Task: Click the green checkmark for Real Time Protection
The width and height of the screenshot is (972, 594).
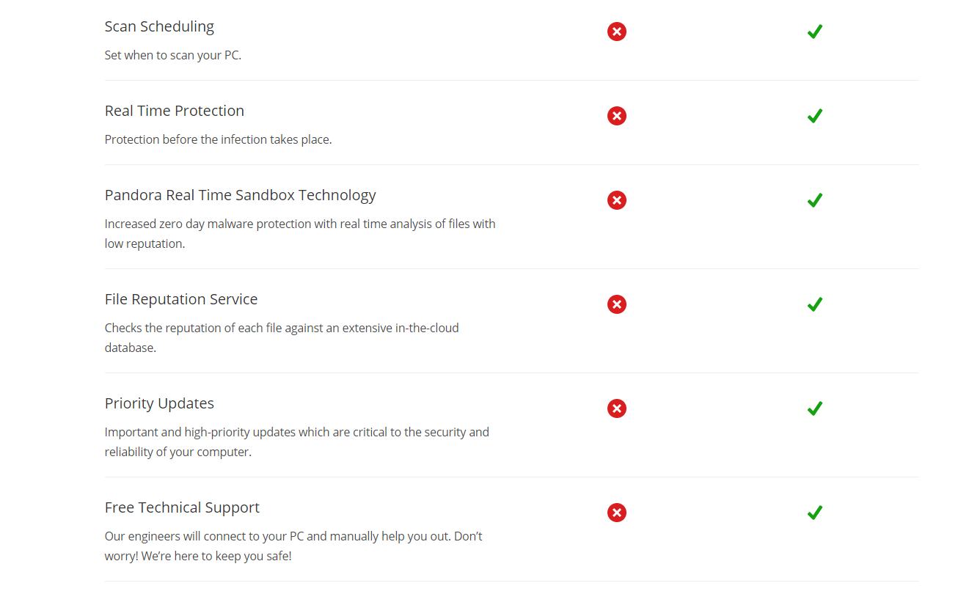Action: tap(814, 116)
